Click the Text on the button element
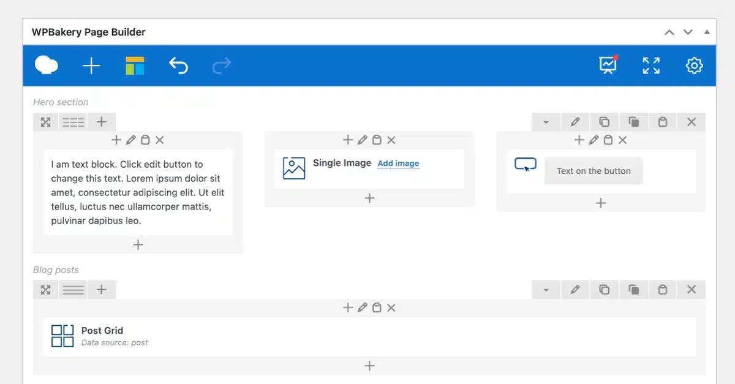 click(593, 171)
